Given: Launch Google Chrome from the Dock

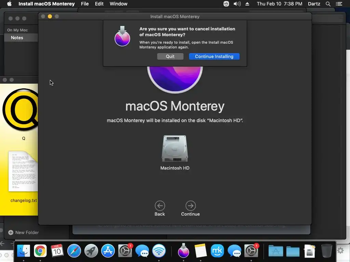Looking at the screenshot, I should point(40,251).
